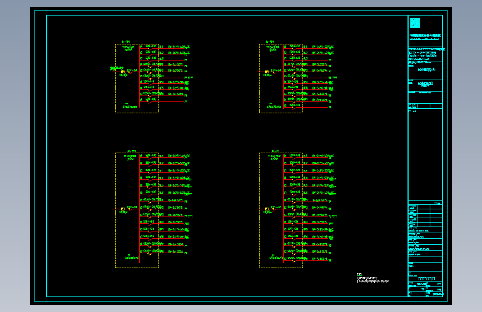Select the yellow meter symbol in top-left panel diagram
The width and height of the screenshot is (482, 312).
coord(123,72)
